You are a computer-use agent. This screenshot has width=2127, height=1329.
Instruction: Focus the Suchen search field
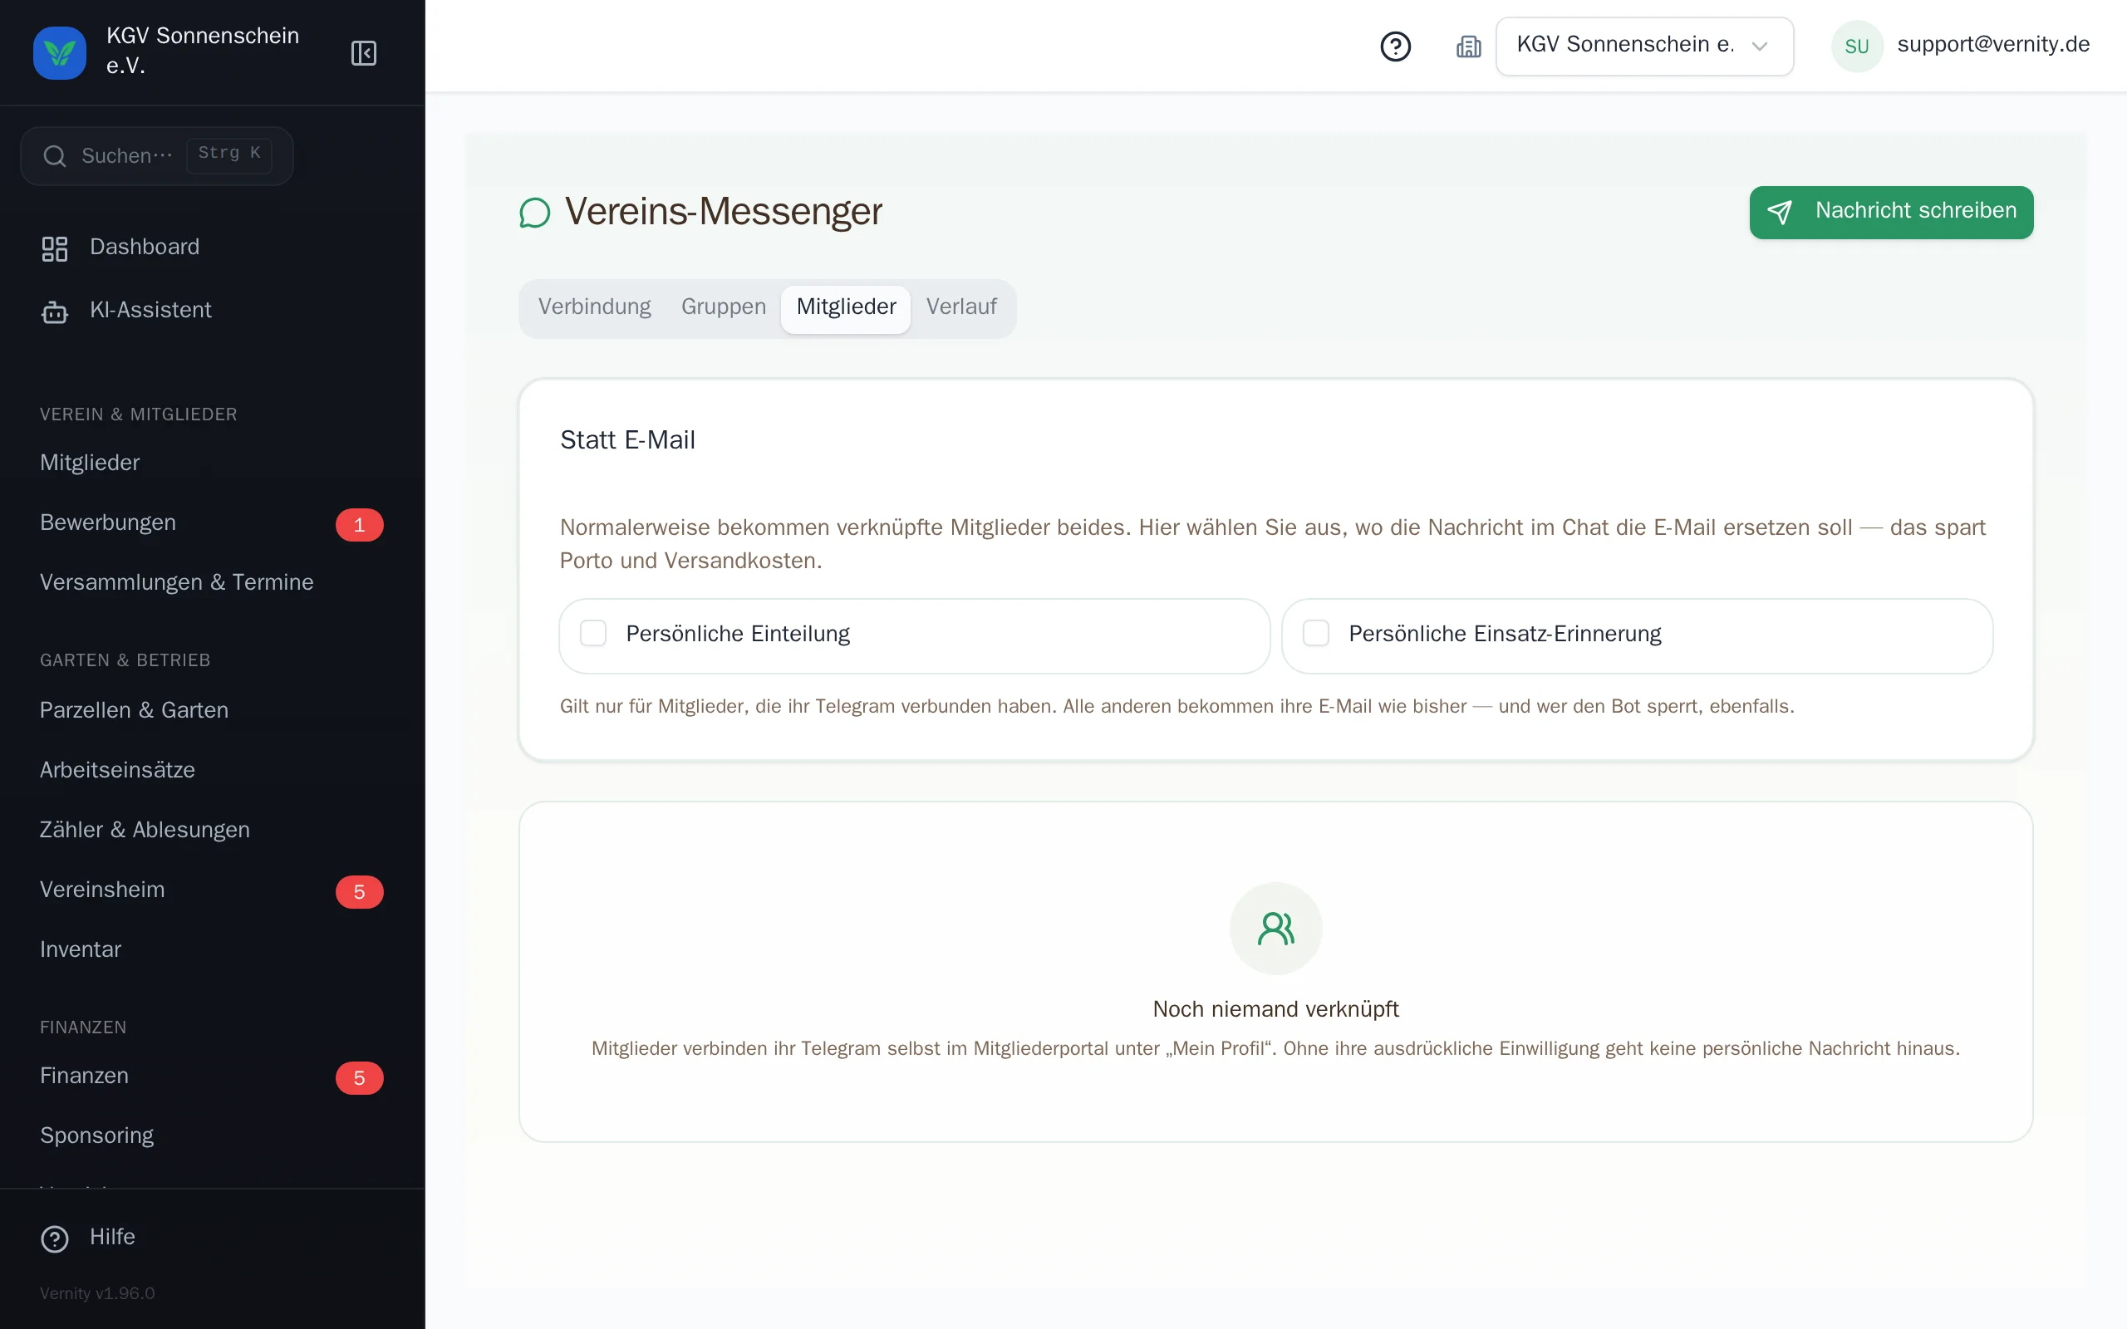click(156, 155)
